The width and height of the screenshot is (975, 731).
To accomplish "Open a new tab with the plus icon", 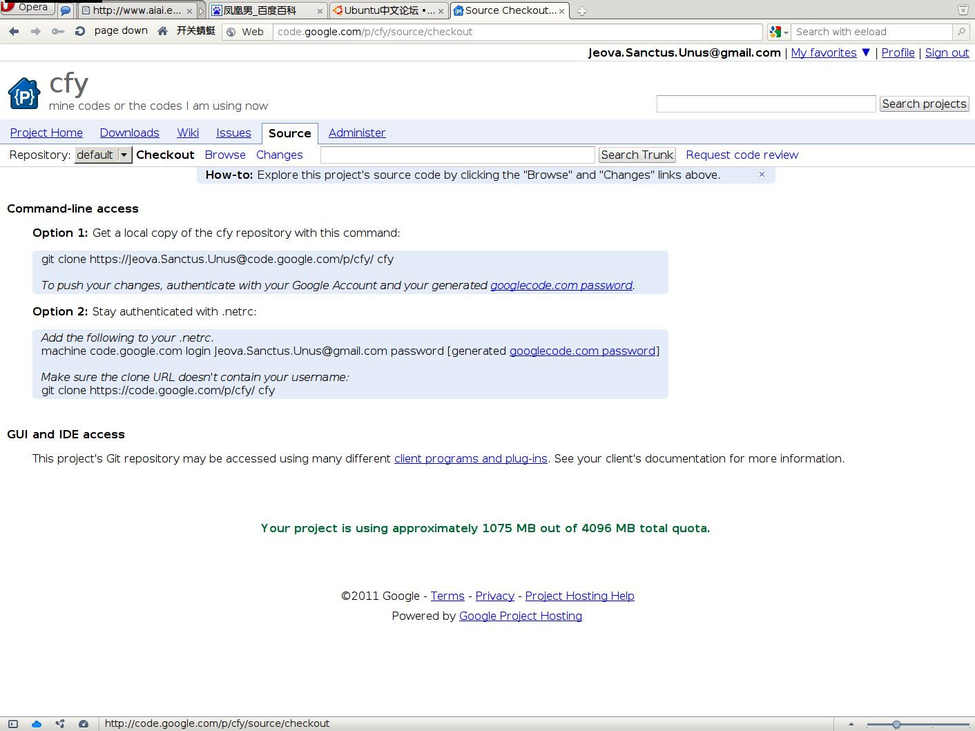I will pyautogui.click(x=582, y=11).
